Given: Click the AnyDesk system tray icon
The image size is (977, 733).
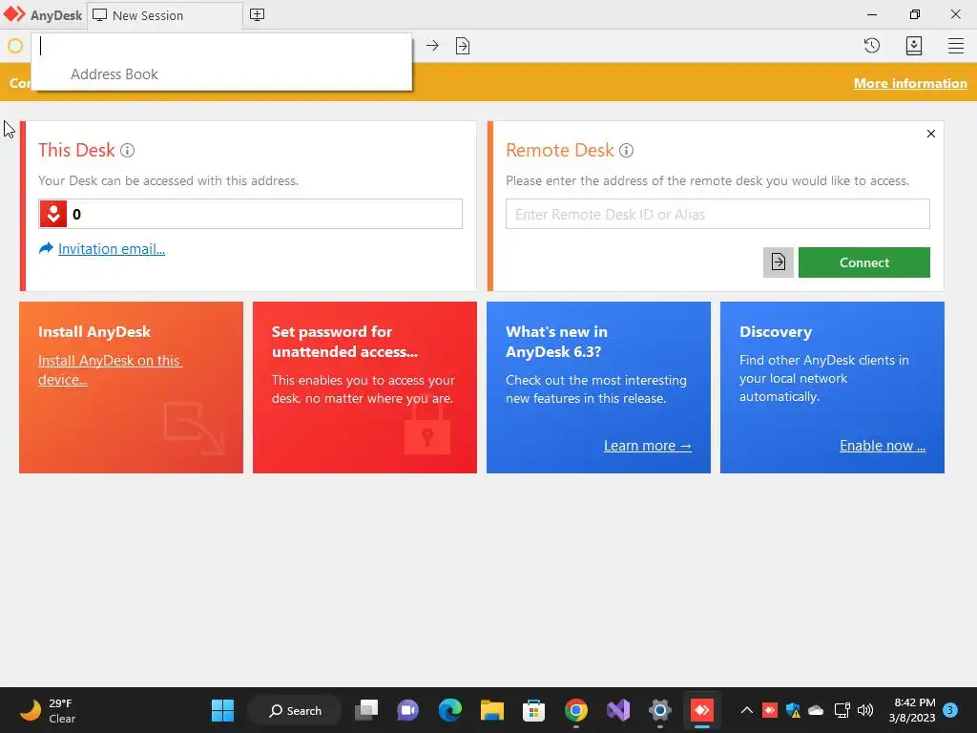Looking at the screenshot, I should pos(770,710).
